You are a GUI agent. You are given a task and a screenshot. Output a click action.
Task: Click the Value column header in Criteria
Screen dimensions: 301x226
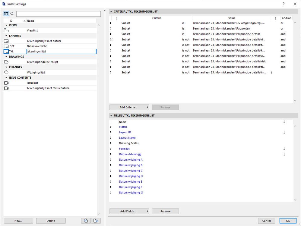coord(232,18)
